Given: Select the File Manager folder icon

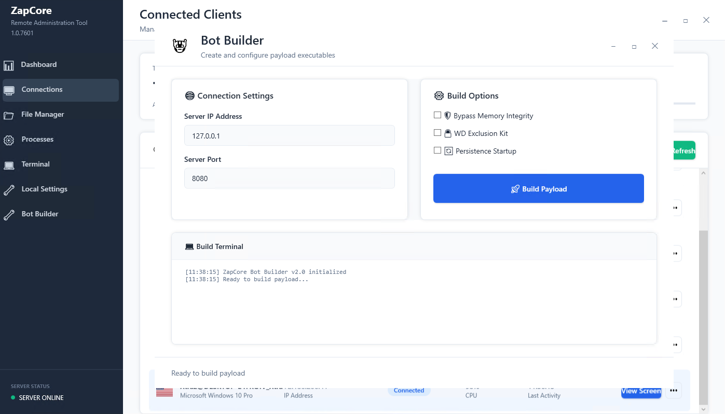Looking at the screenshot, I should coord(8,115).
